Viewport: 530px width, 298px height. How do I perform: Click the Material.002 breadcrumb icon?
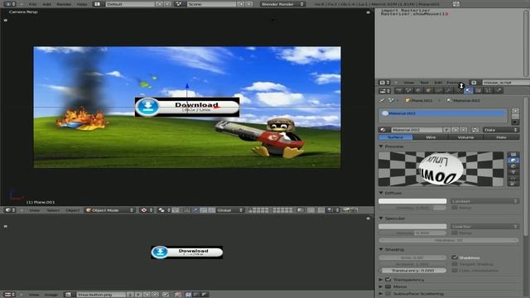coord(449,100)
